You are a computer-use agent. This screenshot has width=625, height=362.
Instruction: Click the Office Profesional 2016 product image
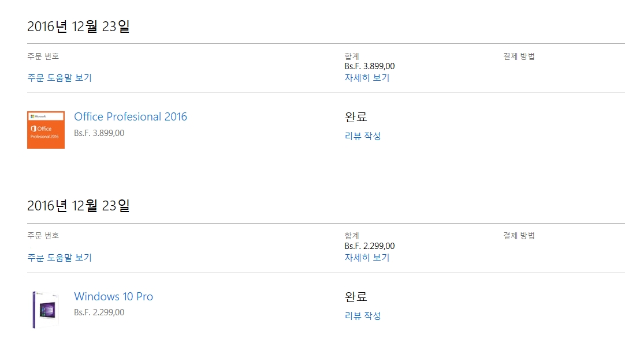(x=46, y=130)
